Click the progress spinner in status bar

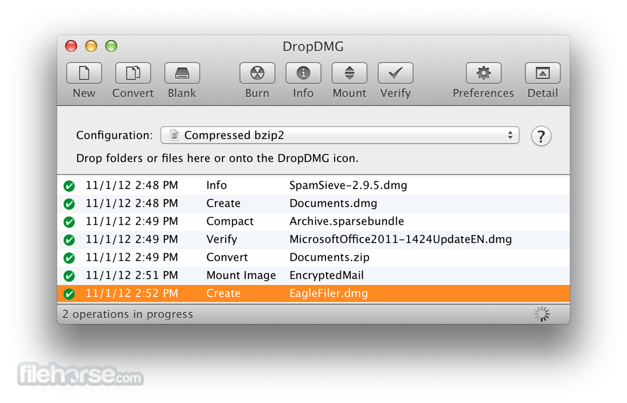[x=542, y=314]
